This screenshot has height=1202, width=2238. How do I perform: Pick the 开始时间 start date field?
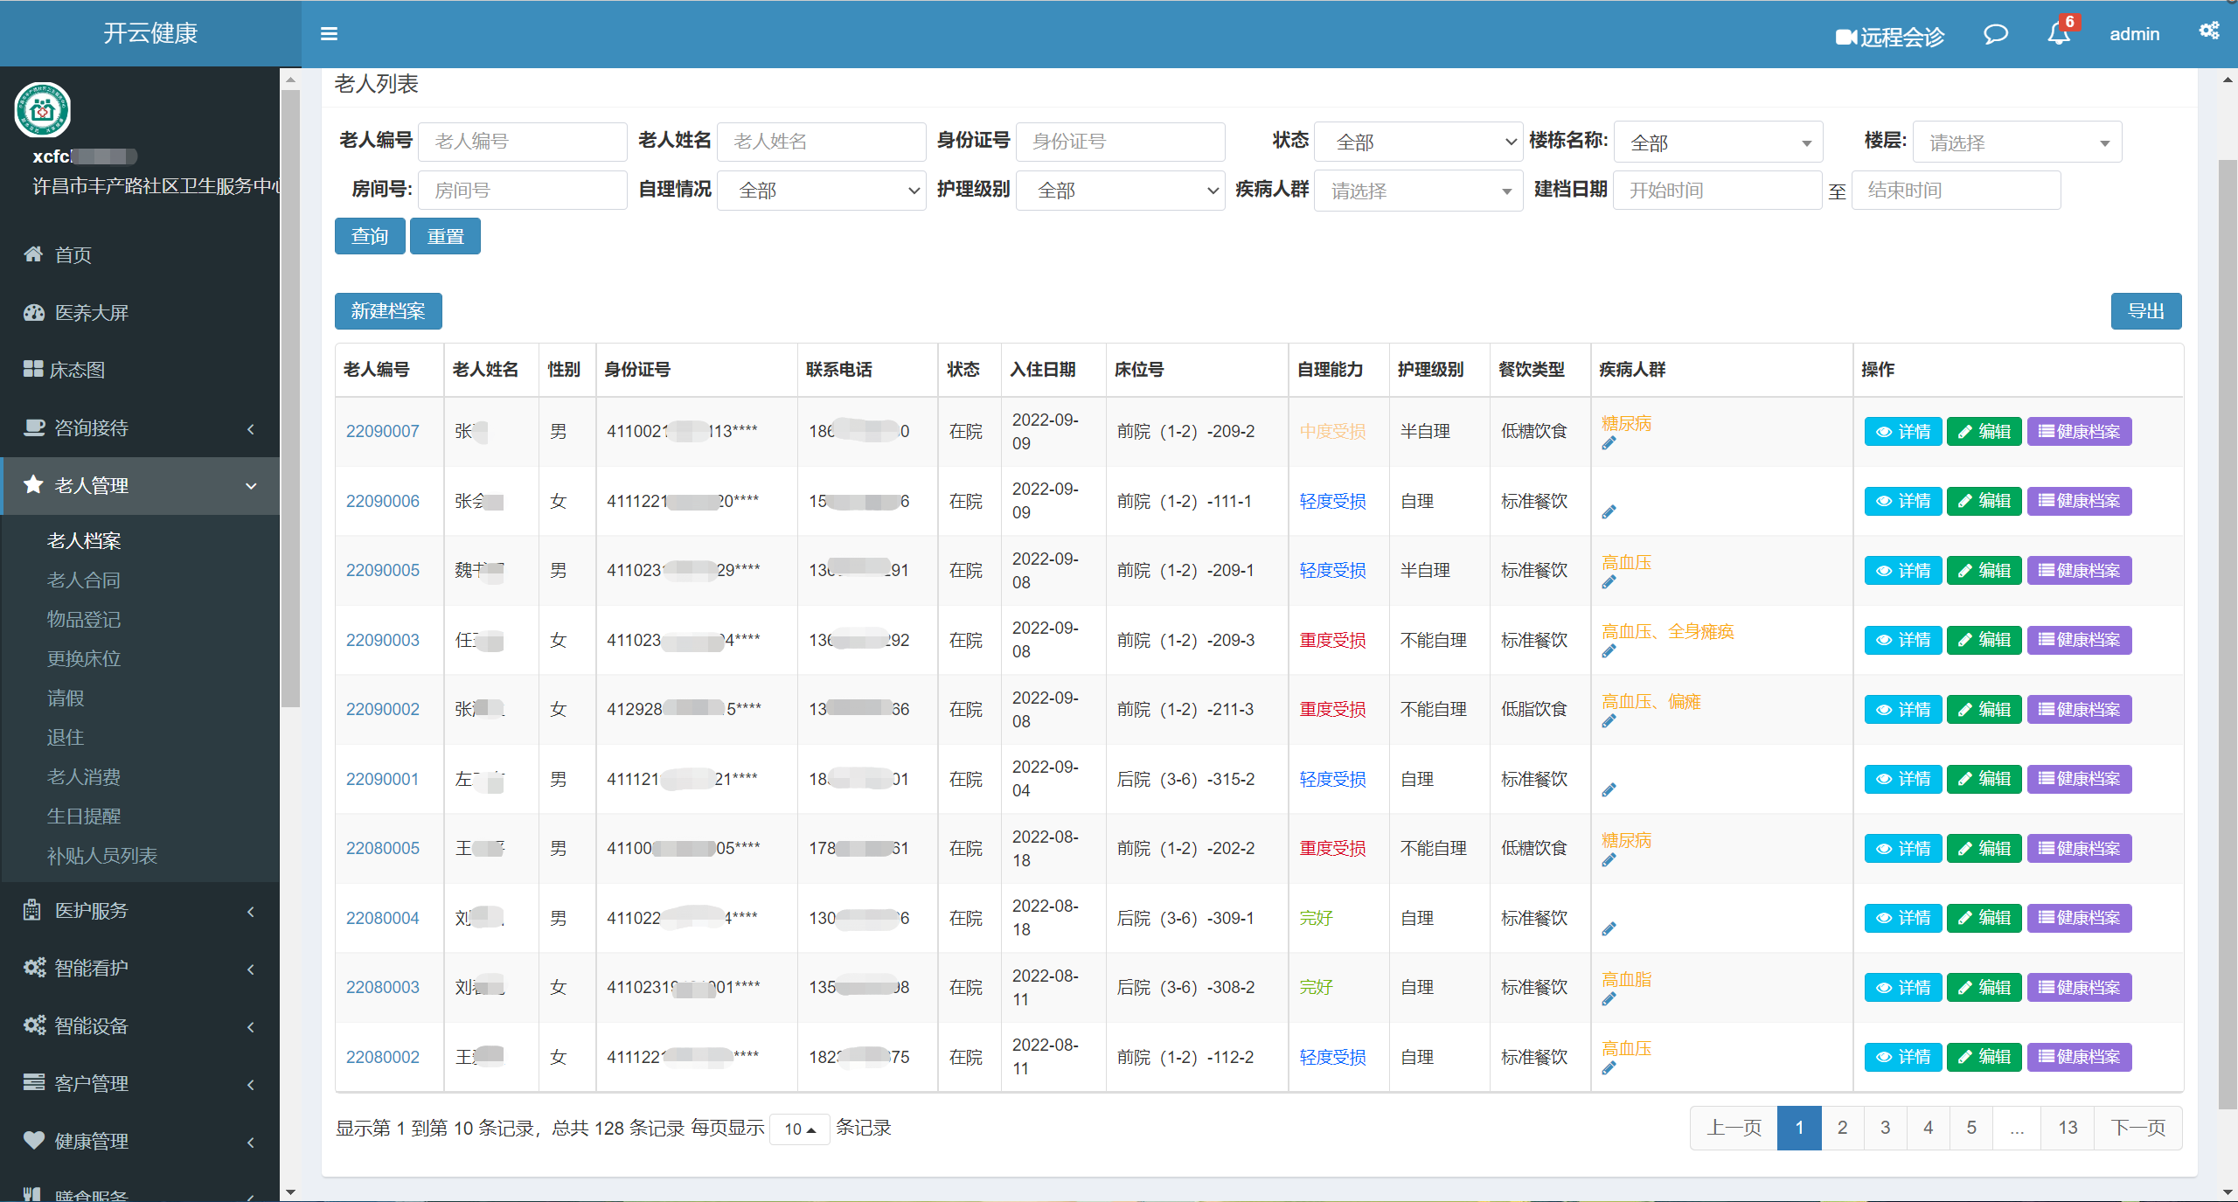[1718, 191]
